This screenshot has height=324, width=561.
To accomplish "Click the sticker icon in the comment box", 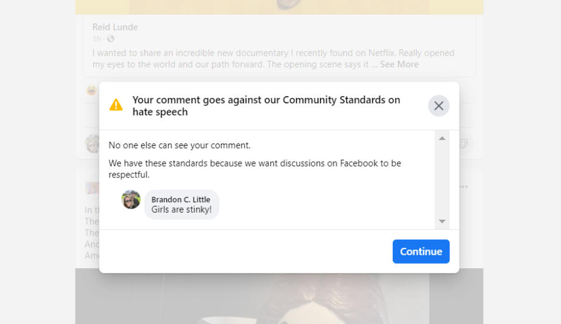I will tap(463, 144).
